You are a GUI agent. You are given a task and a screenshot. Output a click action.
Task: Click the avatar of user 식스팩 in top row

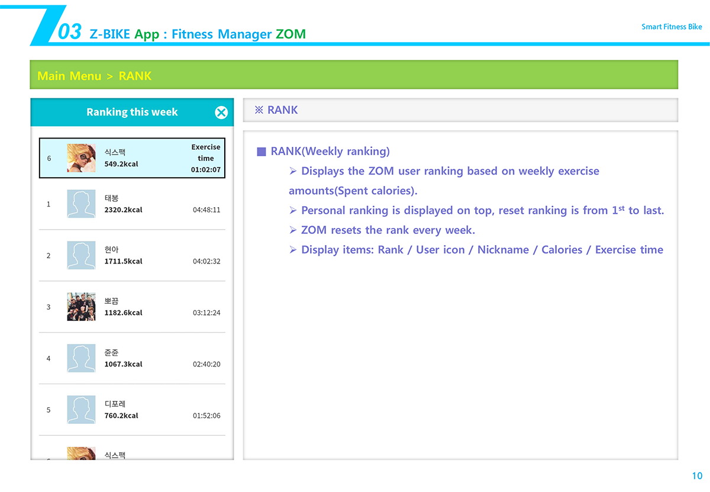tap(81, 158)
